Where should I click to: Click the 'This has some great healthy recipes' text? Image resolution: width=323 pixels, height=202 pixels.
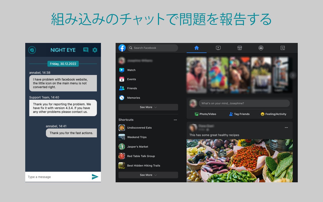click(214, 135)
